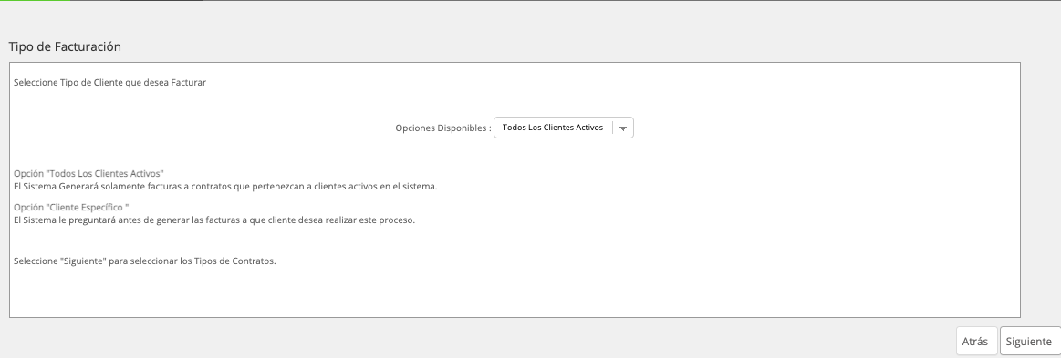This screenshot has width=1061, height=358.
Task: Click the 'Tipo de Facturación' heading
Action: pos(65,46)
